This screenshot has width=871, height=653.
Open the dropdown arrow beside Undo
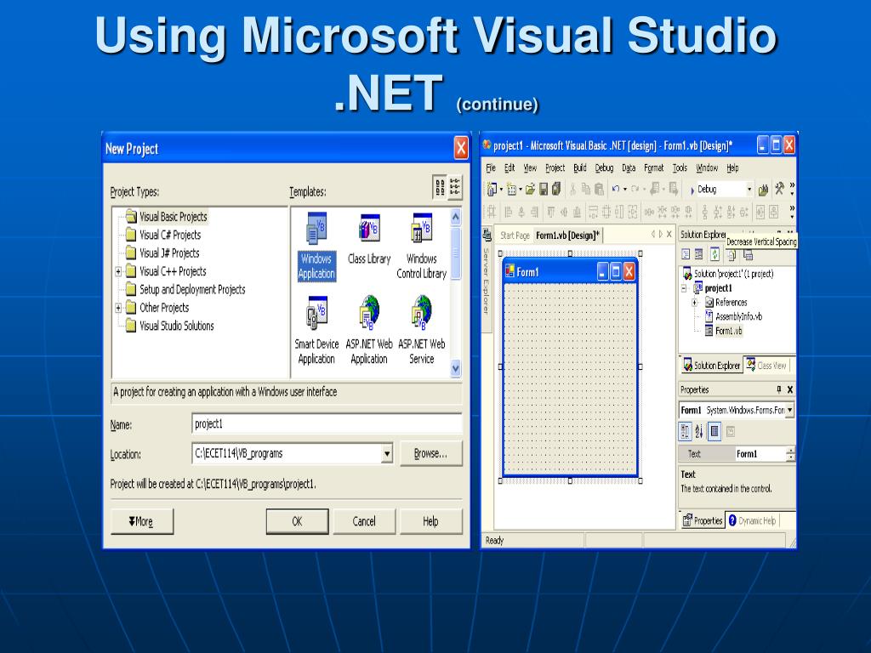click(625, 190)
